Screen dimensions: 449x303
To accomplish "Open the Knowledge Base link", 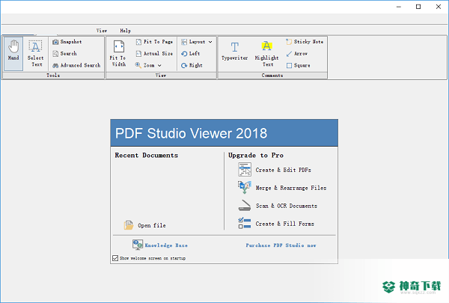I will click(166, 245).
